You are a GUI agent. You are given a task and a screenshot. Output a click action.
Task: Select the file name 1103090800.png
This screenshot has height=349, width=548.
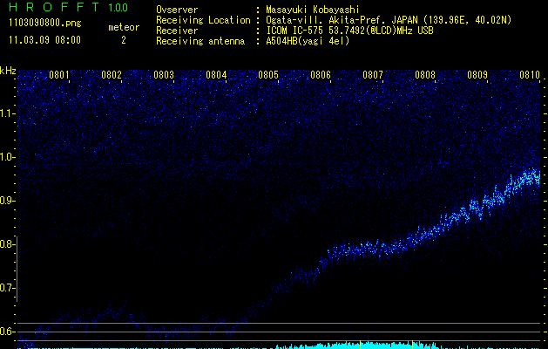(x=45, y=24)
